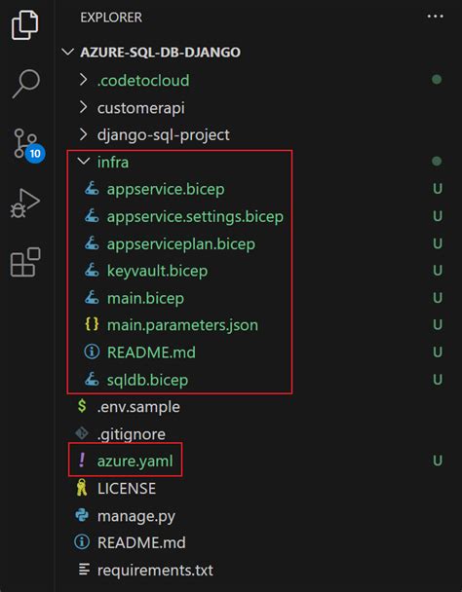Image resolution: width=462 pixels, height=592 pixels.
Task: Open the Search view icon
Action: 25,84
